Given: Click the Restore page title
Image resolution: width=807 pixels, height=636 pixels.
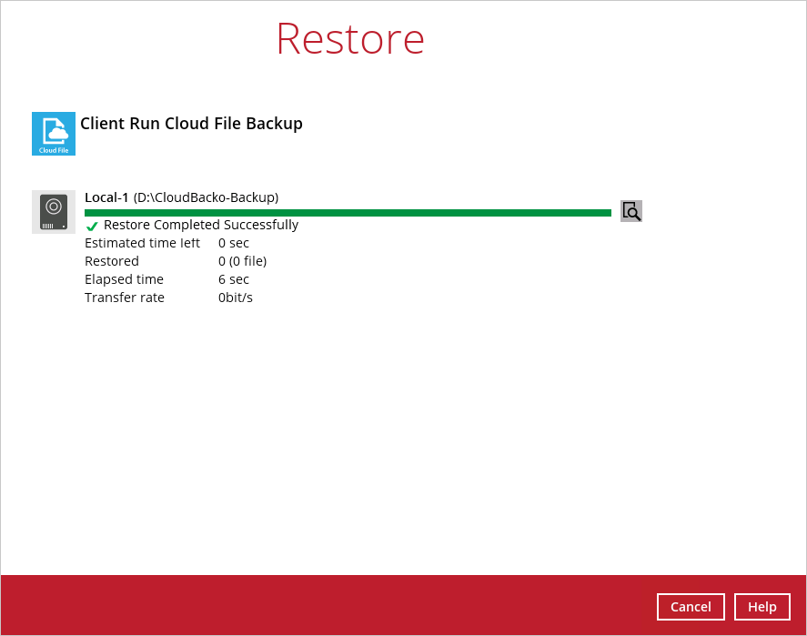Looking at the screenshot, I should click(x=350, y=38).
